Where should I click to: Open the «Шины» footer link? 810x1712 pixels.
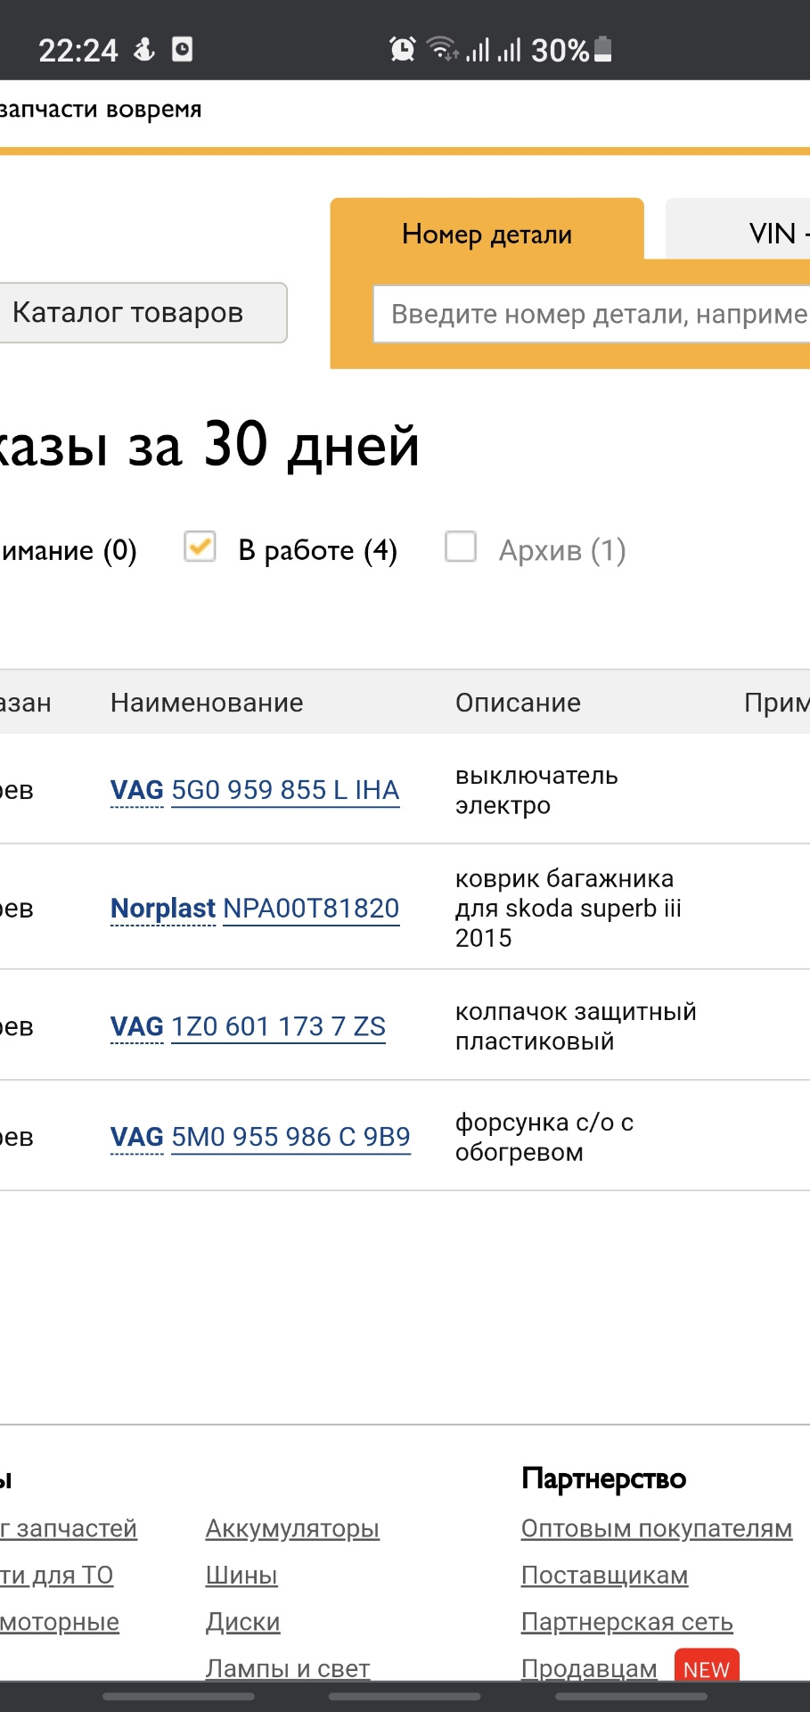click(241, 1576)
